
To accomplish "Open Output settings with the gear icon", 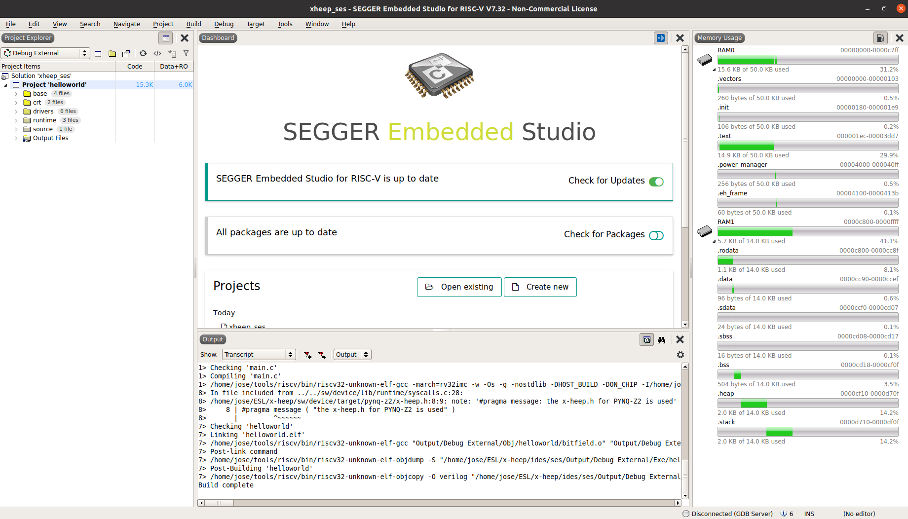I will click(681, 355).
